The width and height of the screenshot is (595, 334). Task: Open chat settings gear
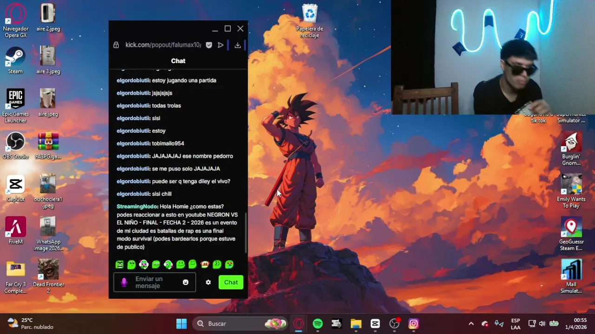click(x=208, y=282)
